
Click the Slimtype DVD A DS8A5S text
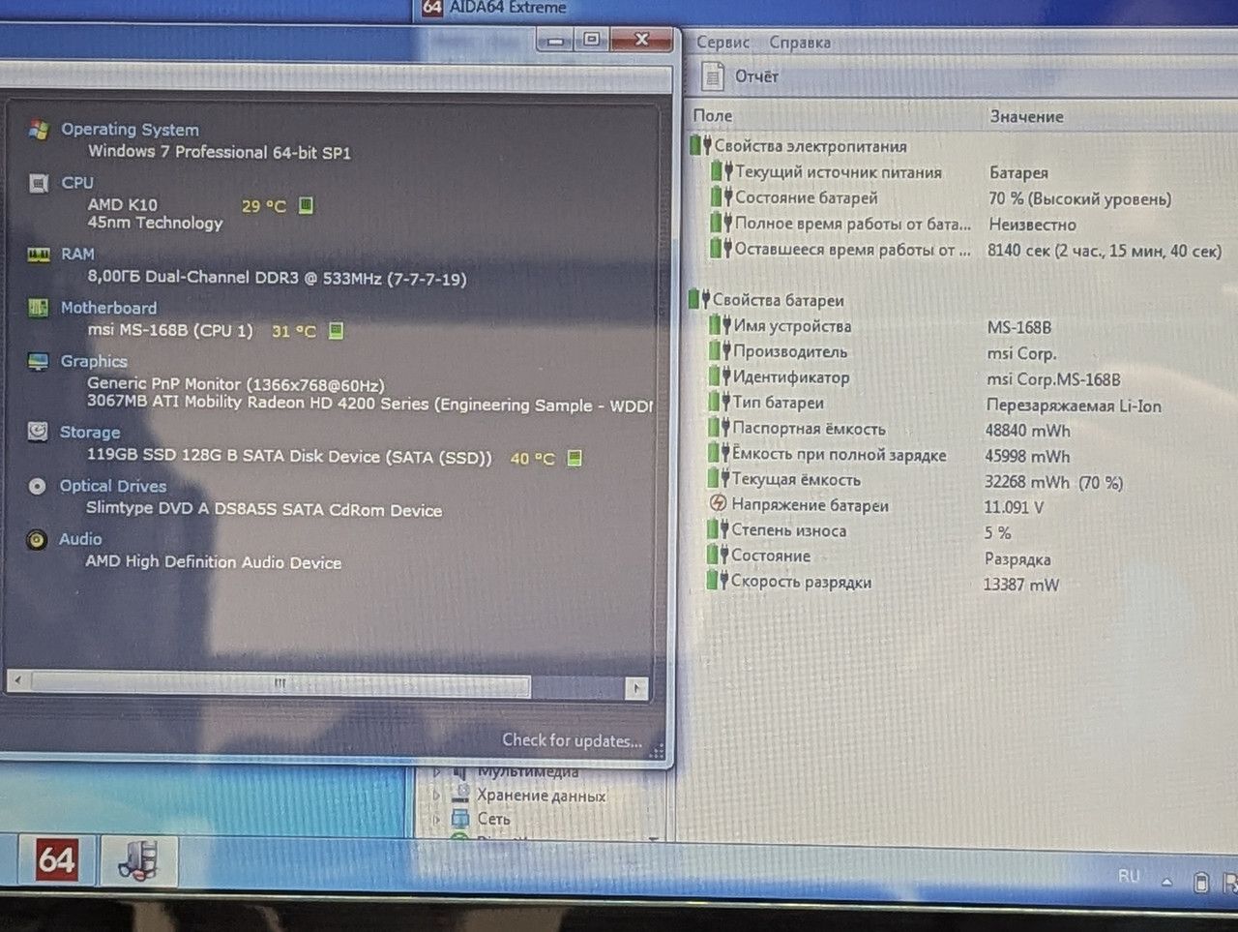click(x=264, y=509)
